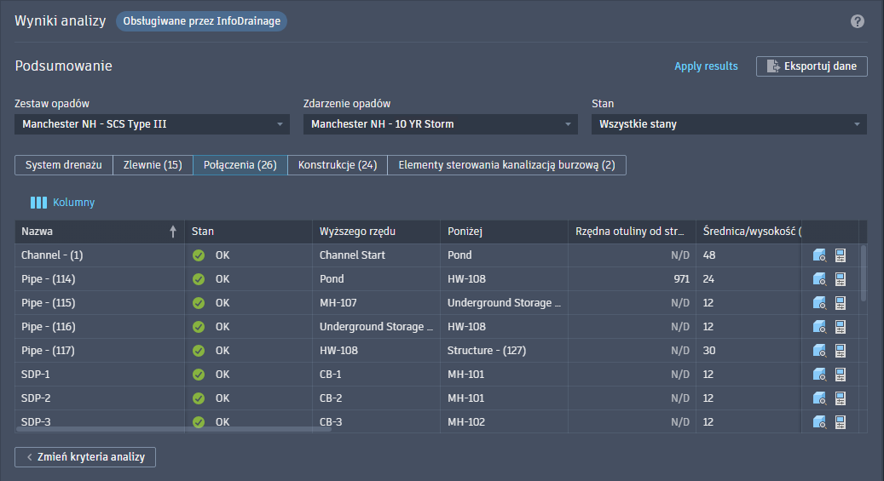Expand the Zestaw opadów dropdown

[x=153, y=124]
